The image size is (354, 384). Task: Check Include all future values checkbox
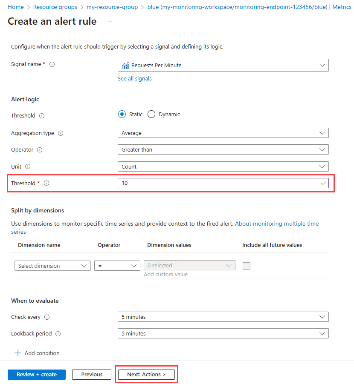pyautogui.click(x=247, y=266)
